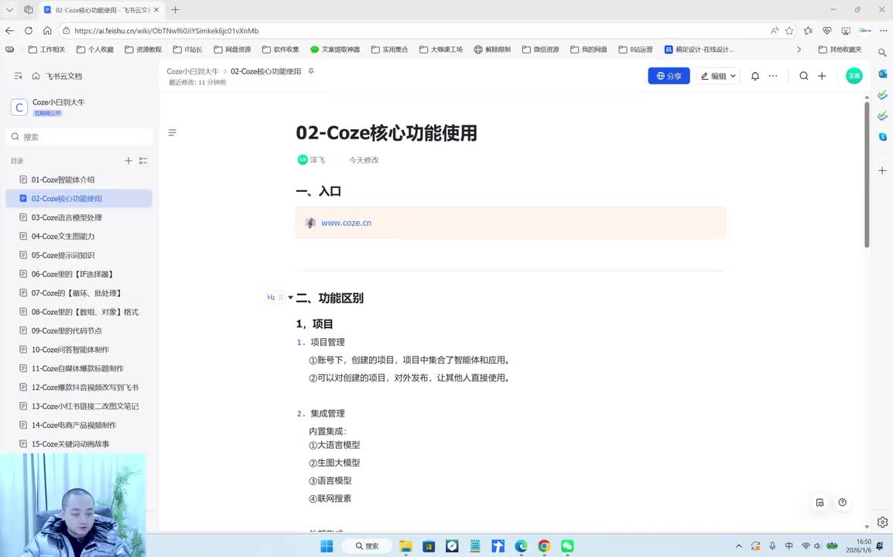Open Edge sidebar search icon
The width and height of the screenshot is (893, 557).
(882, 53)
